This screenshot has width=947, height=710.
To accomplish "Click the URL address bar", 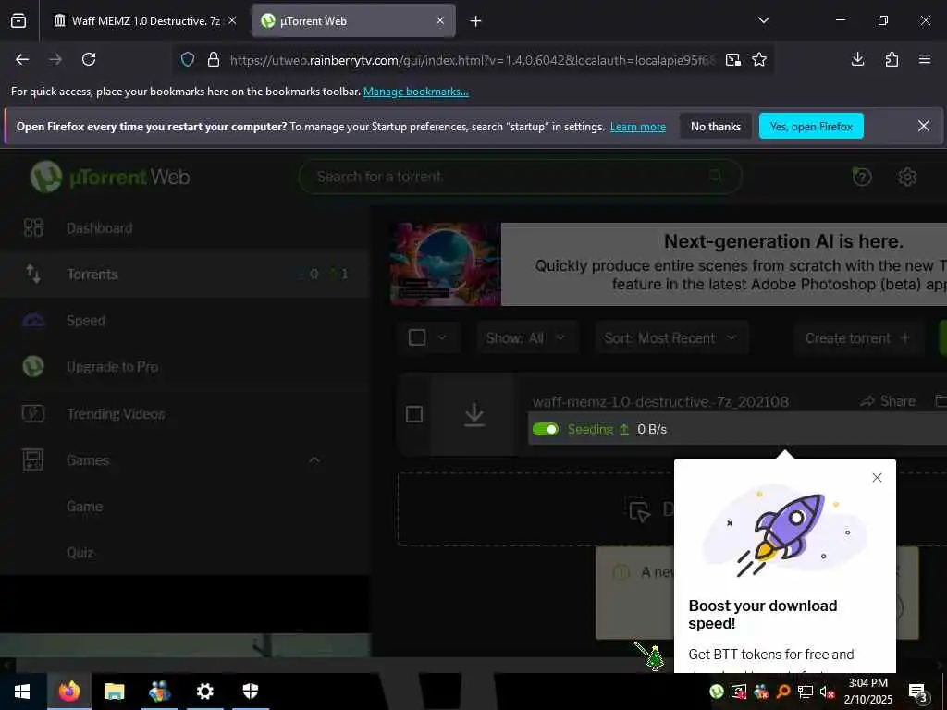I will point(473,60).
